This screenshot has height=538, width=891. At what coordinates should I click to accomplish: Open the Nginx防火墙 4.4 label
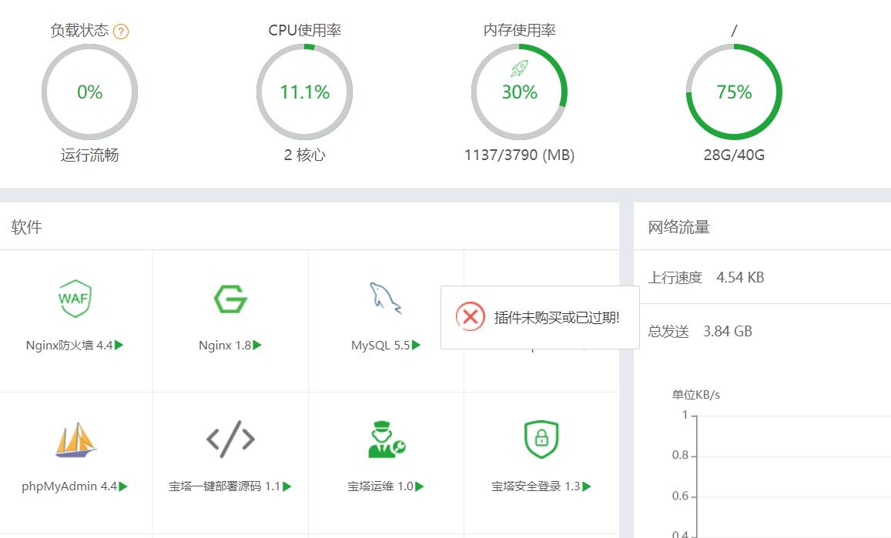tap(69, 346)
